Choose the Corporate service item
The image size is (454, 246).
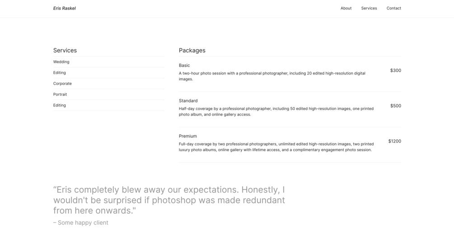[62, 84]
